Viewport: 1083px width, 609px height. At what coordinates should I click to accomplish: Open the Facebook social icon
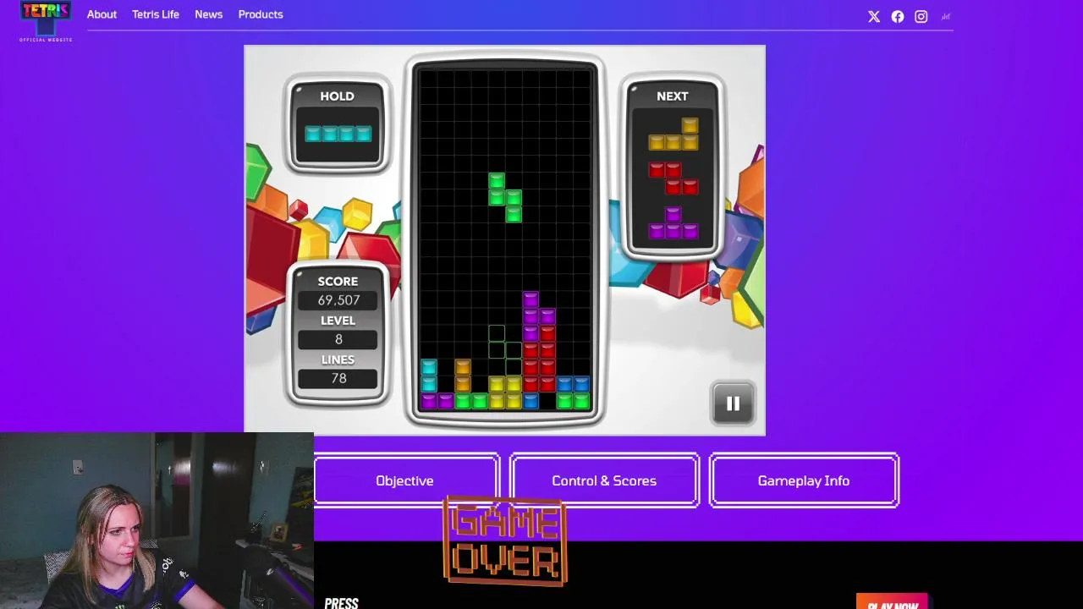(898, 16)
